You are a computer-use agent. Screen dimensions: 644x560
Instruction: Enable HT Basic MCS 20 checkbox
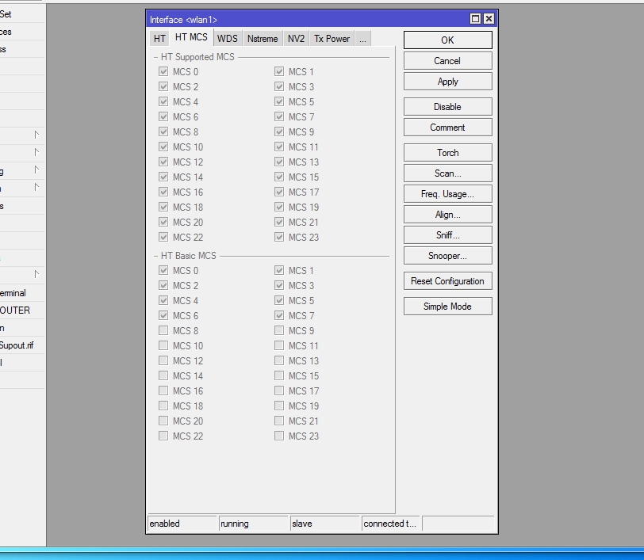163,421
